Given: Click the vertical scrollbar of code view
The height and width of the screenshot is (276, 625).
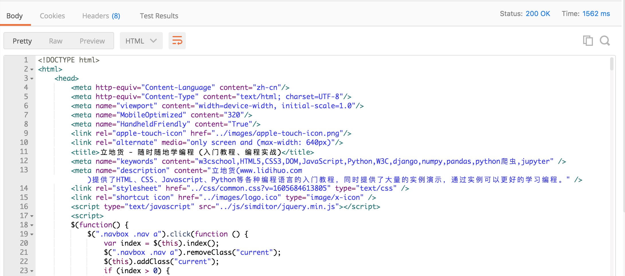Looking at the screenshot, I should [x=612, y=64].
